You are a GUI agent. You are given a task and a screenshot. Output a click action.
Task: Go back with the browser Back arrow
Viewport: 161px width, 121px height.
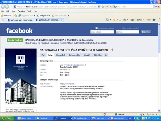pos(3,7)
